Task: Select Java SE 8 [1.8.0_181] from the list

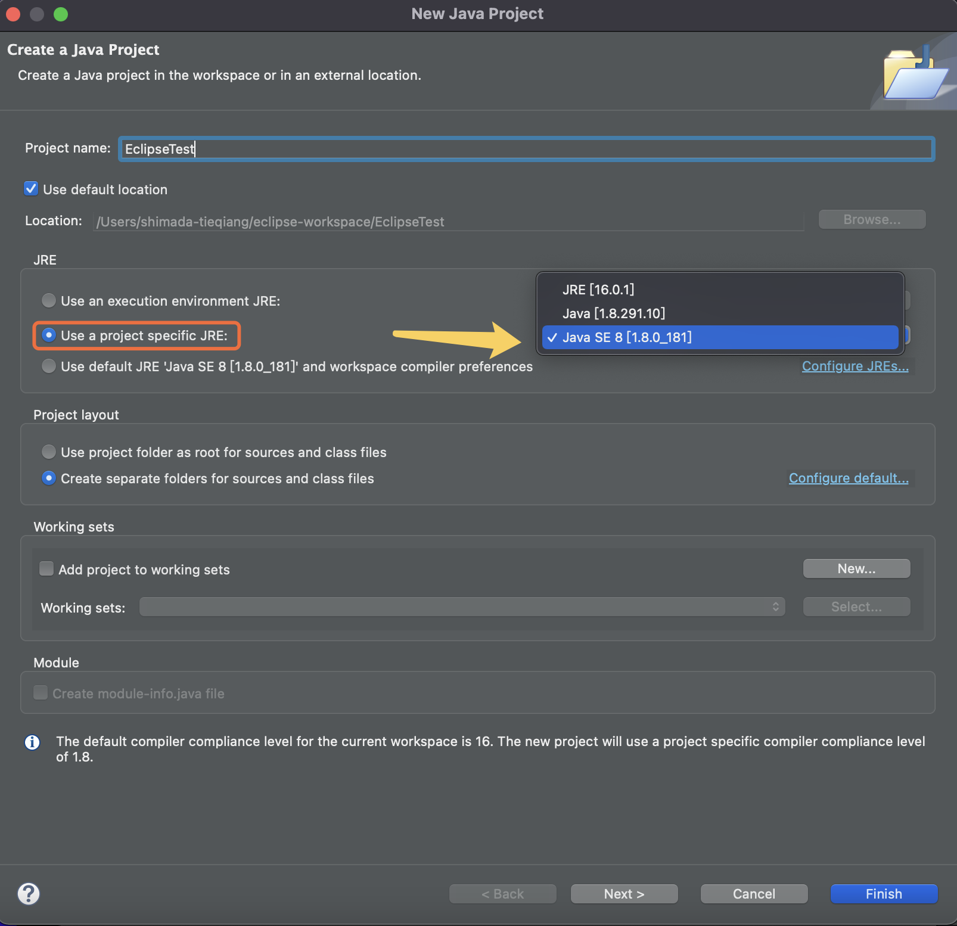Action: (627, 337)
